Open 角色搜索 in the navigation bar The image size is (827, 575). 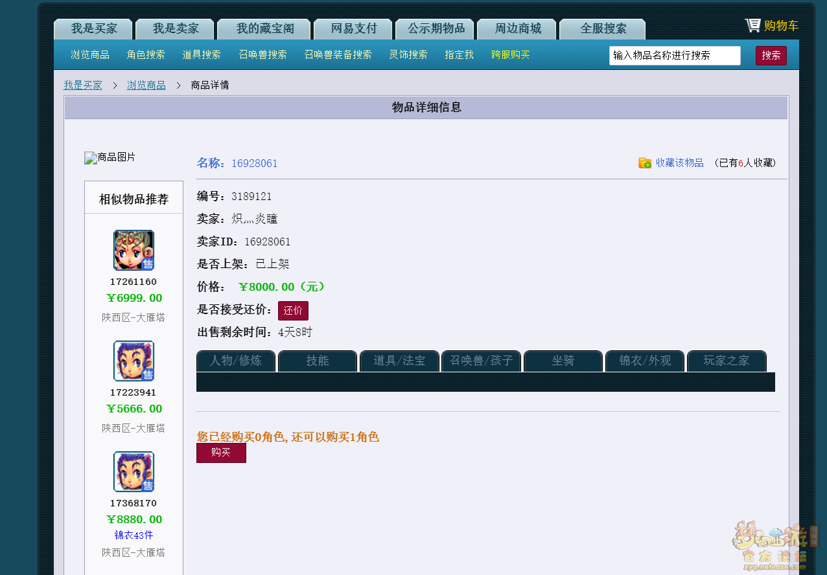click(x=146, y=55)
